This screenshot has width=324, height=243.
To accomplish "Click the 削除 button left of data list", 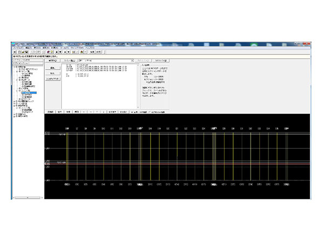I will [x=52, y=74].
